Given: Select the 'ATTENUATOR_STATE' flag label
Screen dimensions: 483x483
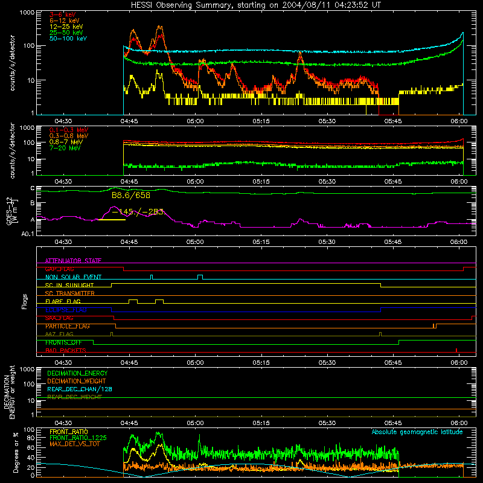Looking at the screenshot, I should coord(73,261).
